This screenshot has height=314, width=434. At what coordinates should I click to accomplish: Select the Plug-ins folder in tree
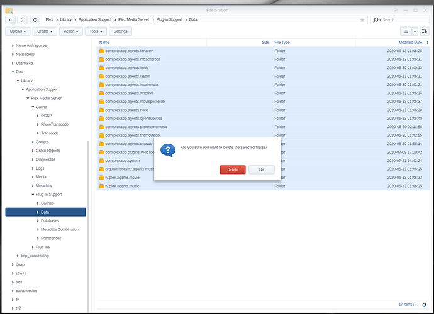(x=43, y=247)
